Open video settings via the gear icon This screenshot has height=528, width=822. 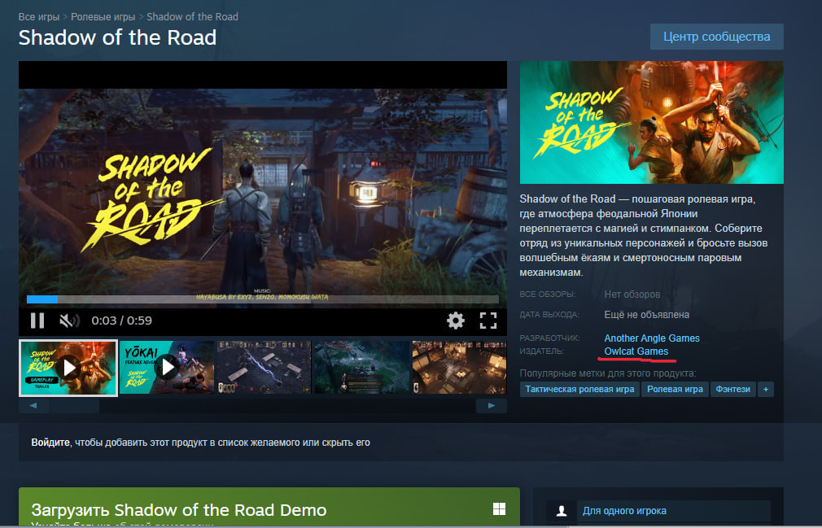tap(455, 321)
